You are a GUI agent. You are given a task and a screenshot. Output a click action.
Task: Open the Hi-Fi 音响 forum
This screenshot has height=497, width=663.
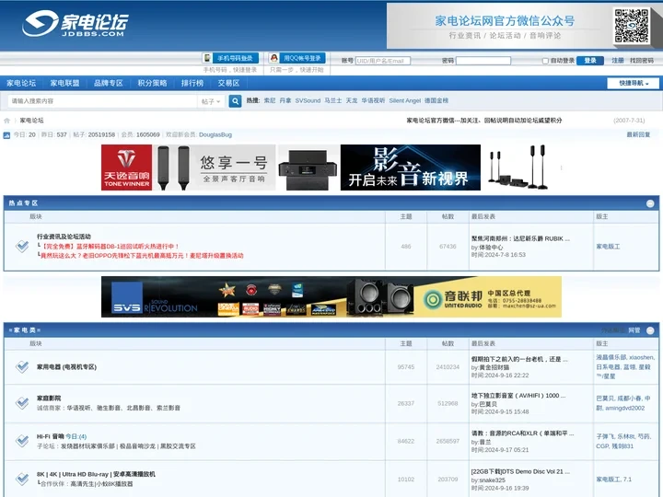[51, 436]
